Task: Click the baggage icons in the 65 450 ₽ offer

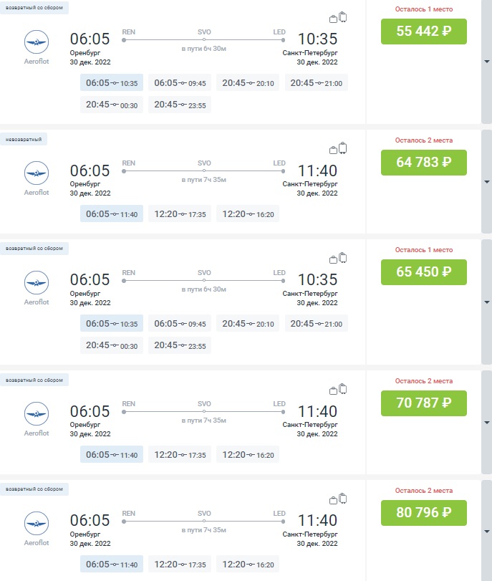Action: point(338,259)
